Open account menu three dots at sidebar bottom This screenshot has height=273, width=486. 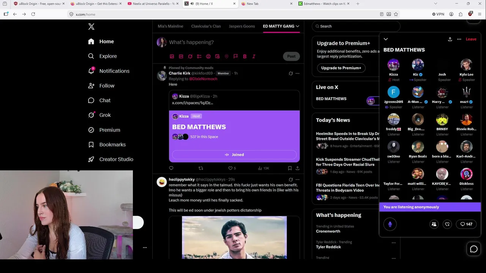click(x=145, y=248)
